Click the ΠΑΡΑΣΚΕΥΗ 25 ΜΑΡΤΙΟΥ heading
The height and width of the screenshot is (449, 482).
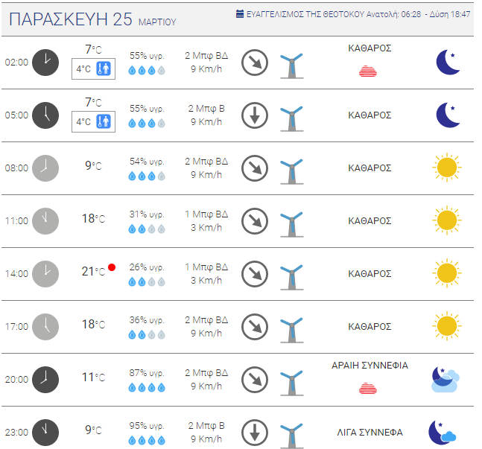92,19
